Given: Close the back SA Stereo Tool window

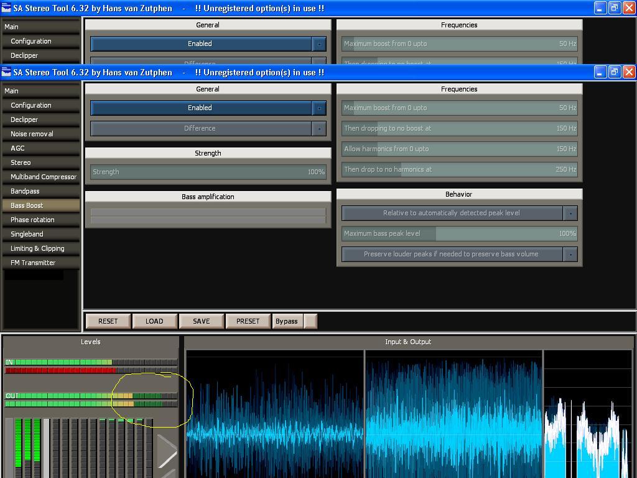Looking at the screenshot, I should (629, 8).
